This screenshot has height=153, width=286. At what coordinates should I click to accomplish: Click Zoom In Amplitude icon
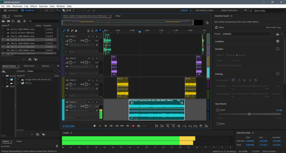click(x=157, y=126)
